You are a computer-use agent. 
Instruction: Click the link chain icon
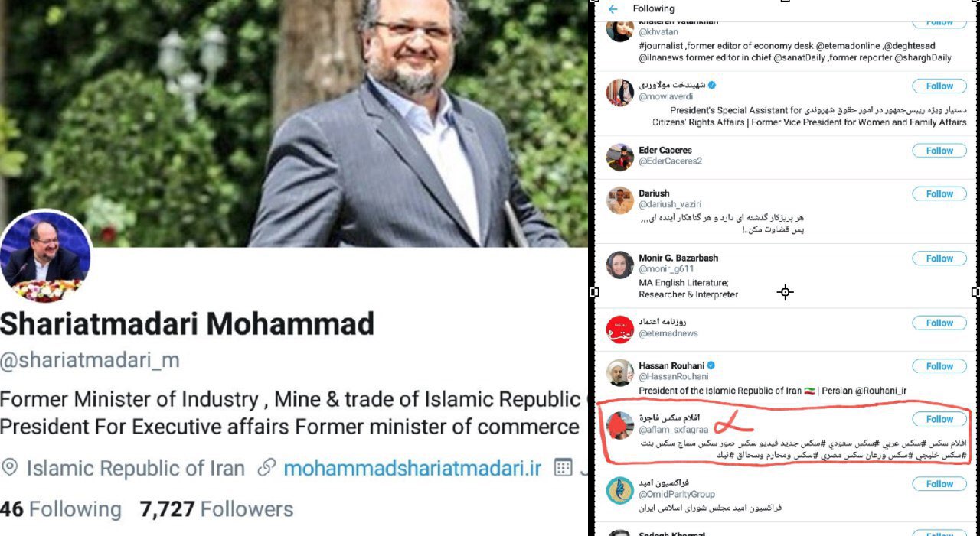coord(266,468)
